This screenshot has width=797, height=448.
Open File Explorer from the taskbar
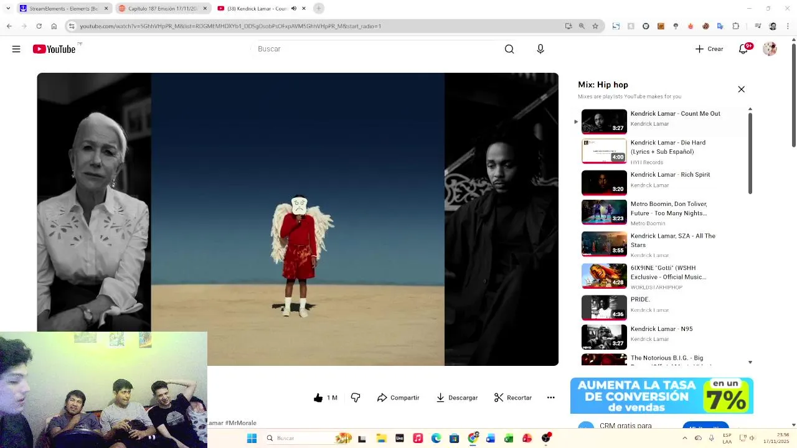click(x=381, y=439)
